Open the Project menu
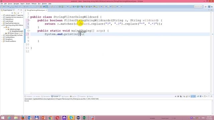Viewport: 214px width, 120px height. pyautogui.click(x=28, y=4)
